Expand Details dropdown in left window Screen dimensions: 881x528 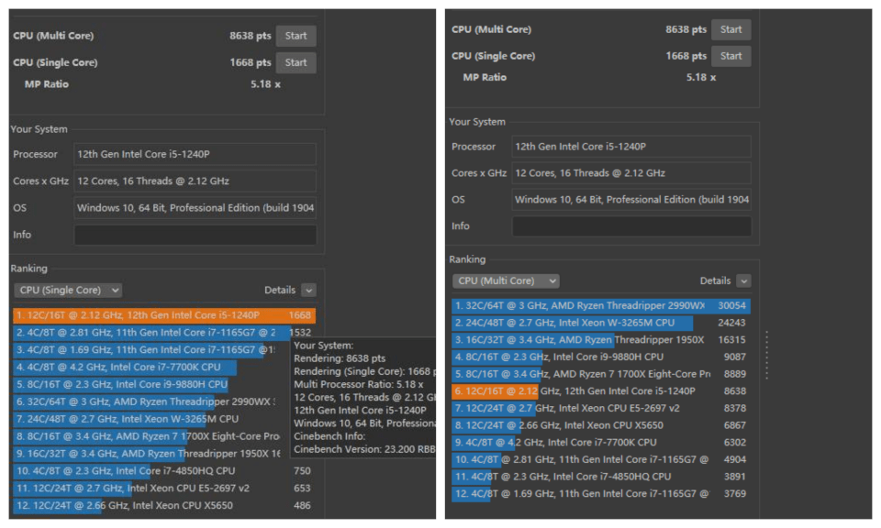point(308,290)
